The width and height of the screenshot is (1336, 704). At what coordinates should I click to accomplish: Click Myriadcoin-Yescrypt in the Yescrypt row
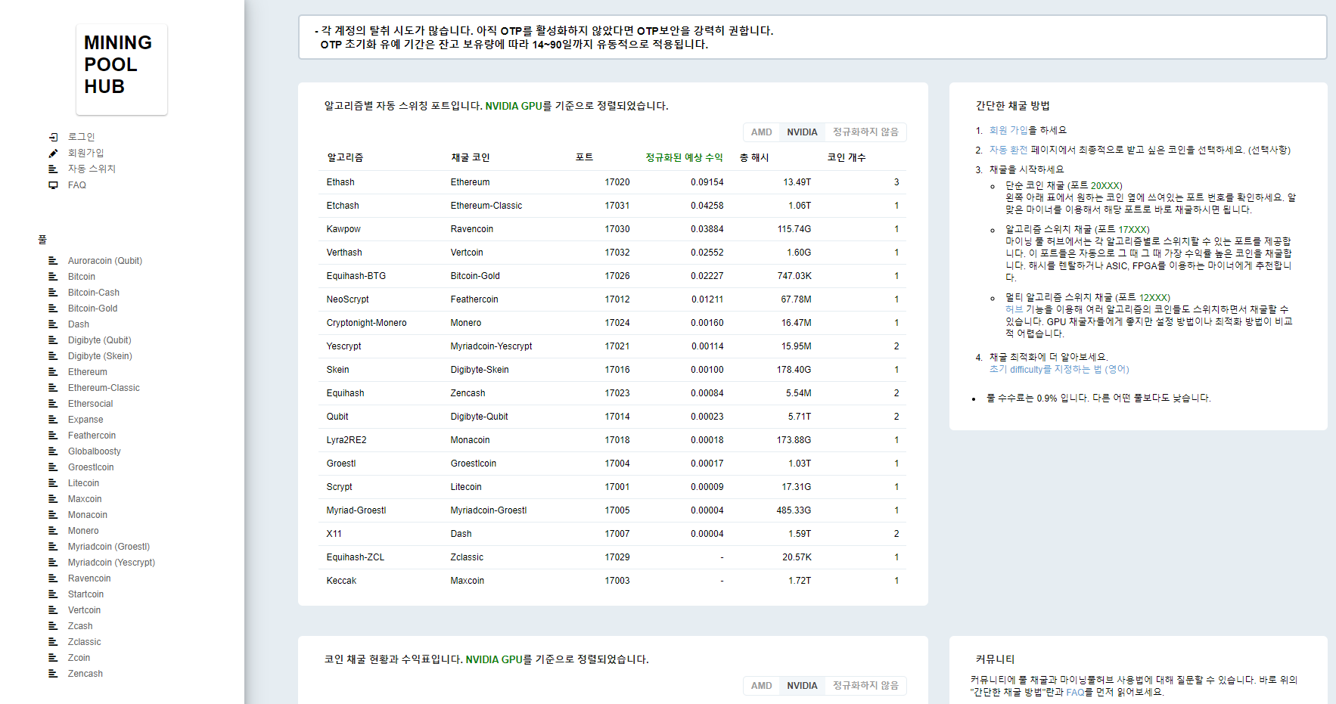[x=491, y=346]
